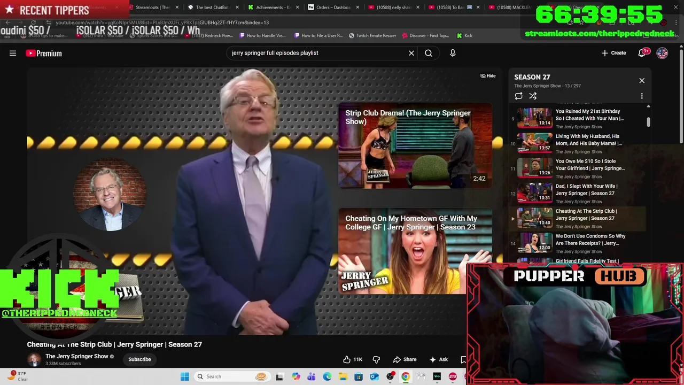Like the video with 11K likes
The width and height of the screenshot is (684, 385).
pos(353,359)
